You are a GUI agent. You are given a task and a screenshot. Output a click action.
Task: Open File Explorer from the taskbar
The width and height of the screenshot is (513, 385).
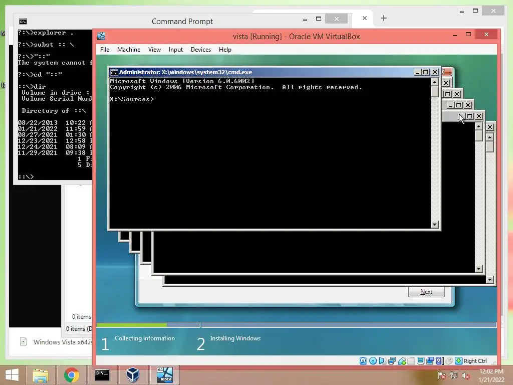[40, 375]
